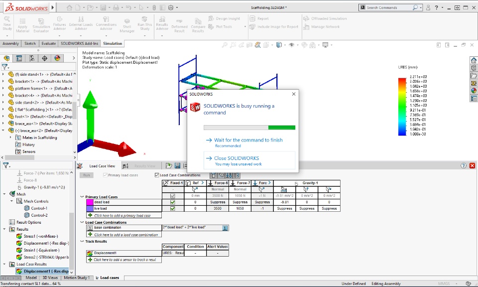Close the Load Case panel with the red X
Image resolution: width=478 pixels, height=287 pixels.
tap(472, 165)
